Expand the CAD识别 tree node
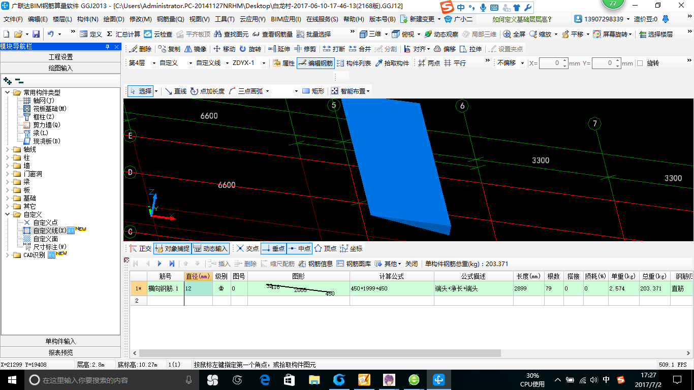Image resolution: width=694 pixels, height=390 pixels. pyautogui.click(x=7, y=255)
